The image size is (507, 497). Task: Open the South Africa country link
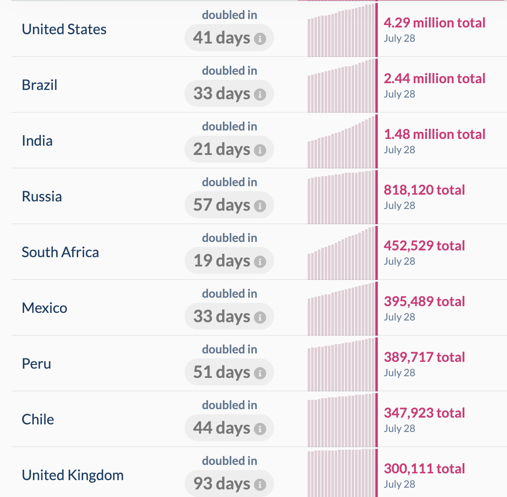point(60,252)
